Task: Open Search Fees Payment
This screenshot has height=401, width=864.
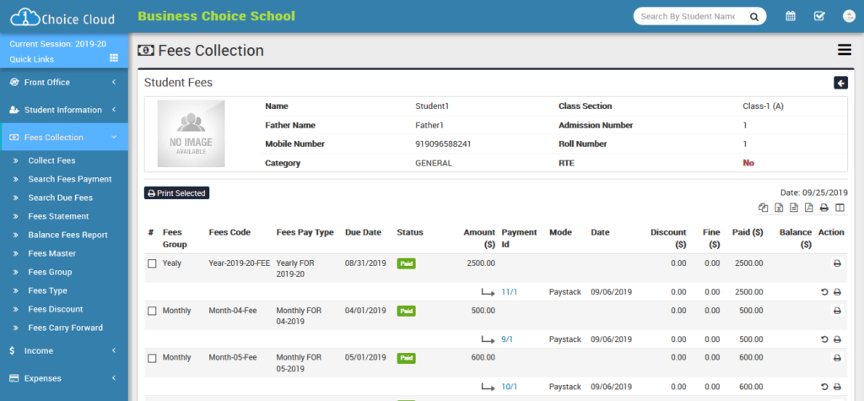Action: (x=70, y=179)
